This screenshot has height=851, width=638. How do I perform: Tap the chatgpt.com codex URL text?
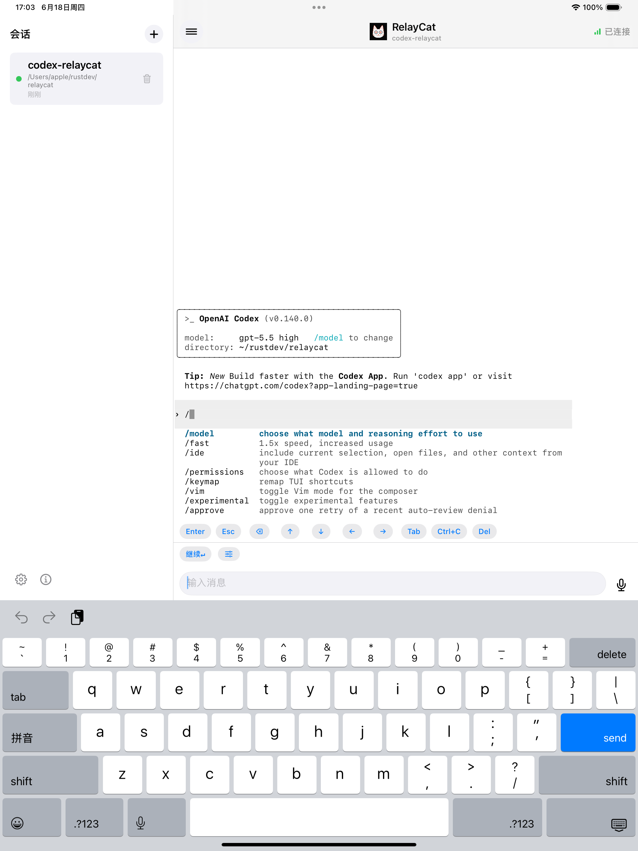tap(301, 386)
